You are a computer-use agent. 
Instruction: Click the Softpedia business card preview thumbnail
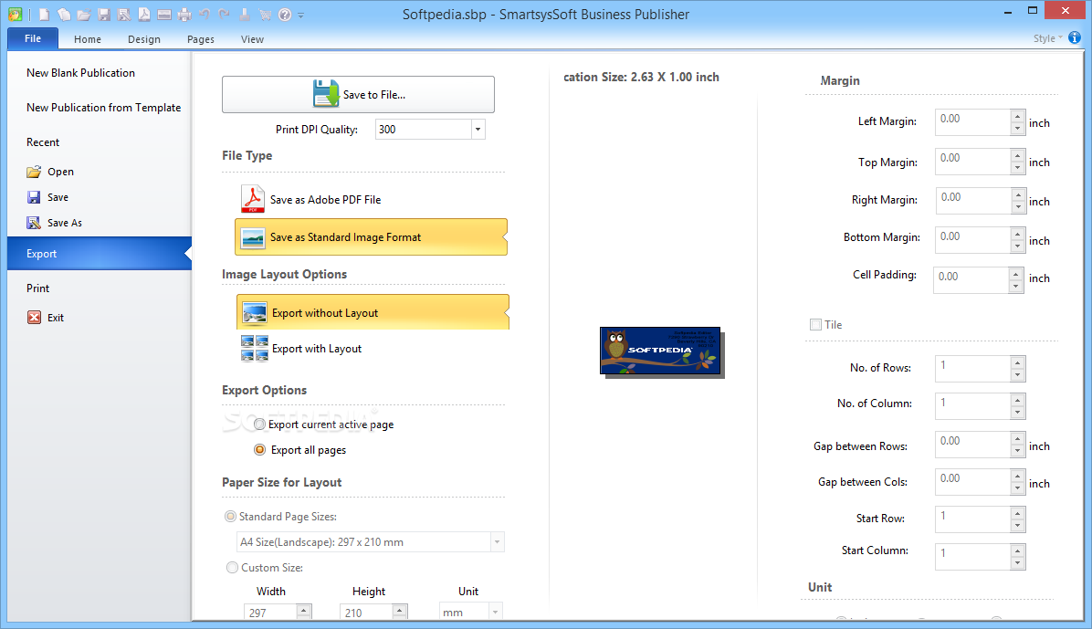coord(660,351)
